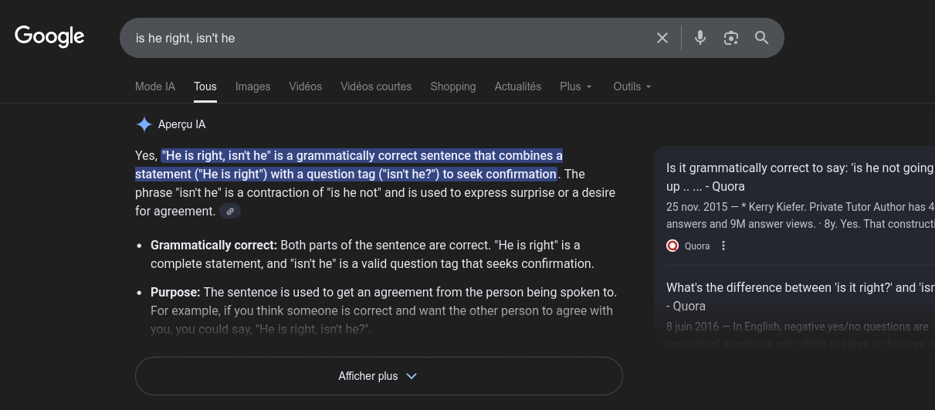Click the Google logo
935x410 pixels.
[49, 36]
